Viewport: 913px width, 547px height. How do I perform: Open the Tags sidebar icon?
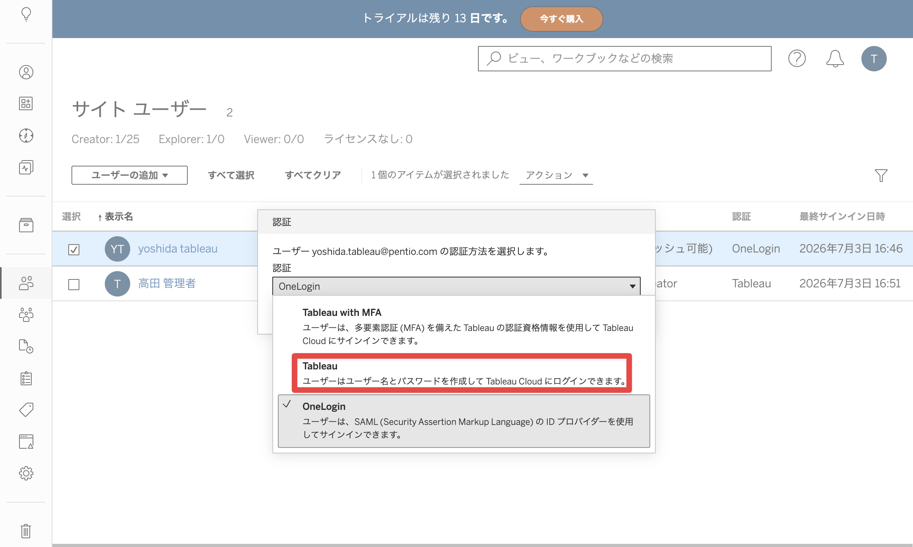(x=26, y=410)
